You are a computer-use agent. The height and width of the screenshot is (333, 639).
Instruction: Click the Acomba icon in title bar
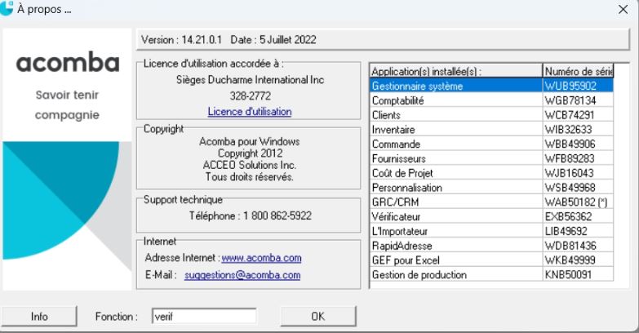(x=6, y=8)
